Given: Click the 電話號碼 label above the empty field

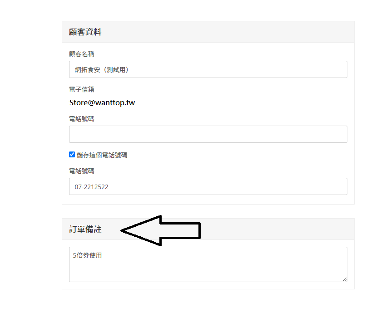Looking at the screenshot, I should pyautogui.click(x=82, y=119).
